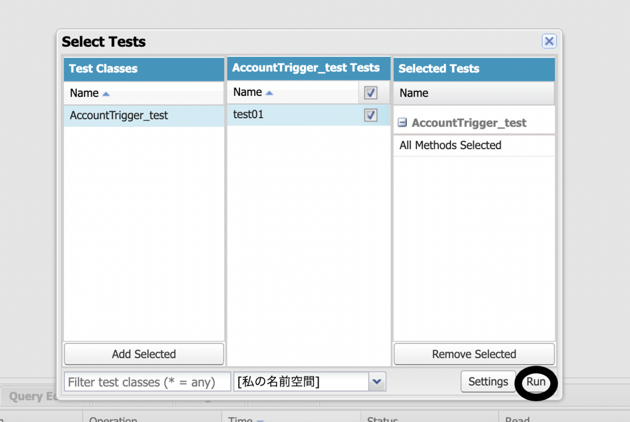Image resolution: width=630 pixels, height=422 pixels.
Task: Open the namespace dropdown arrow
Action: pos(376,382)
